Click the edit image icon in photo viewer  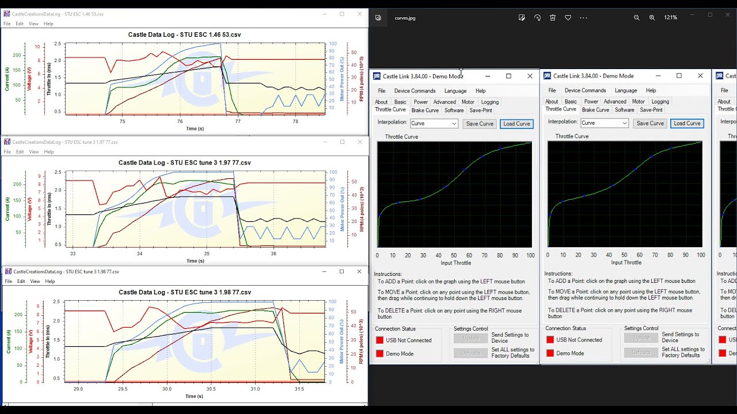click(x=522, y=18)
